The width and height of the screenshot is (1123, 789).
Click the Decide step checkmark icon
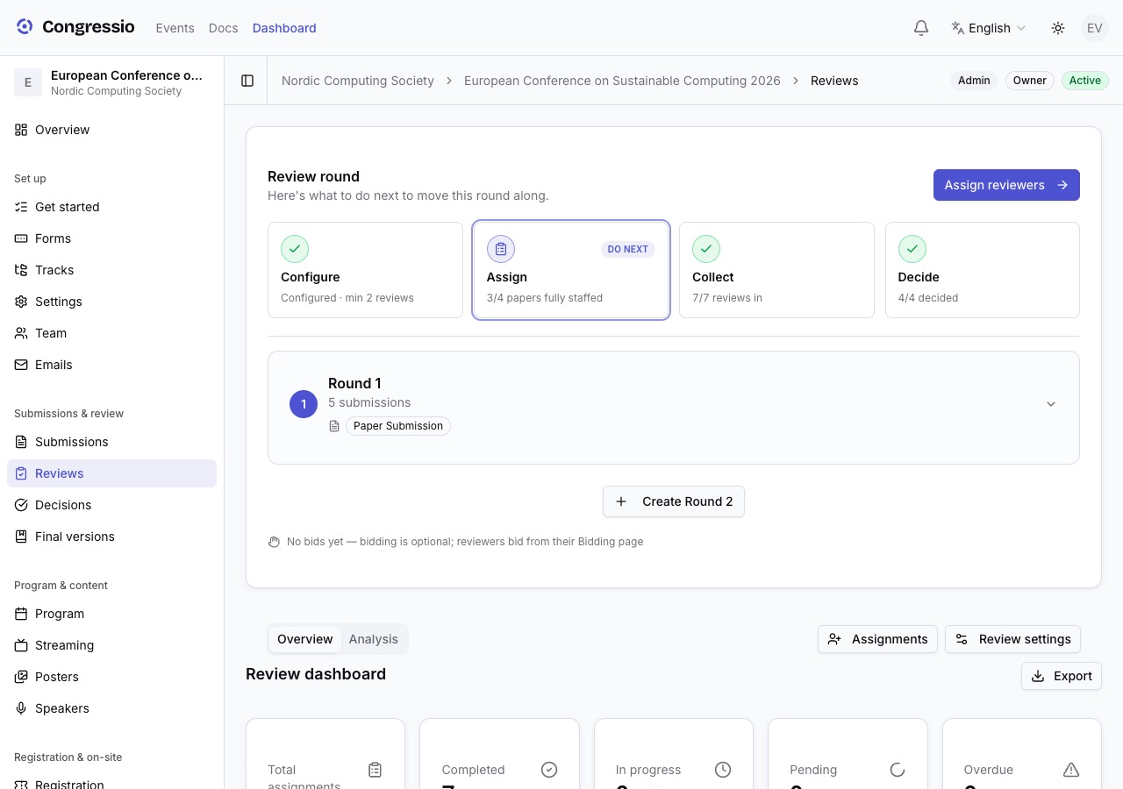(x=912, y=249)
